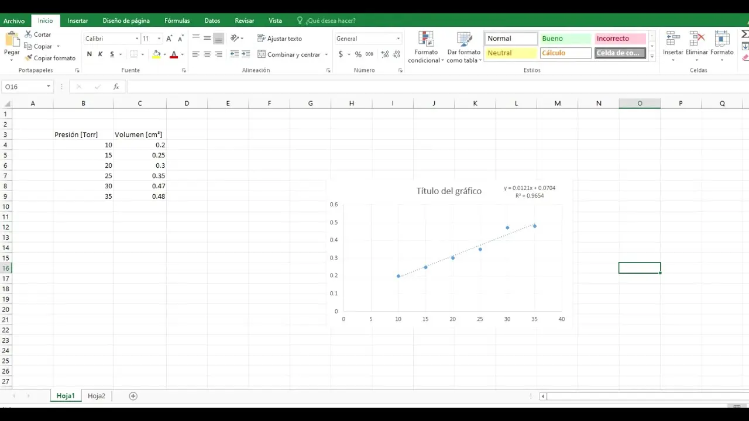The image size is (749, 421).
Task: Toggle right text alignment
Action: click(217, 54)
